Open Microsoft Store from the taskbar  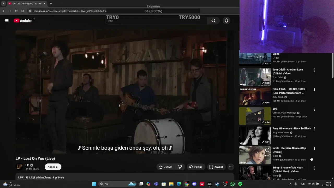point(164,184)
